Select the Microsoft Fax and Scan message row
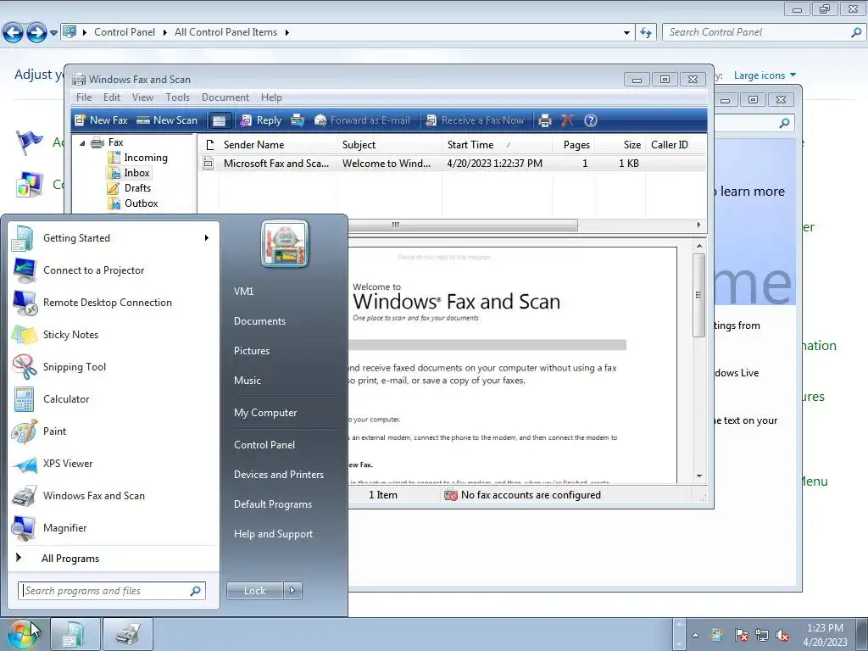 tap(452, 164)
